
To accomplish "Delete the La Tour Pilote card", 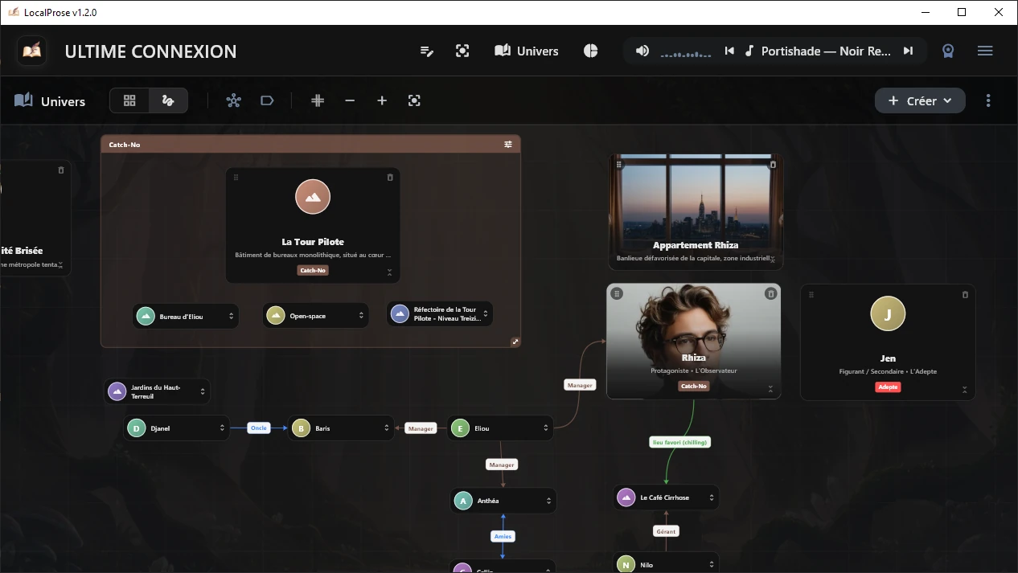I will click(x=390, y=178).
